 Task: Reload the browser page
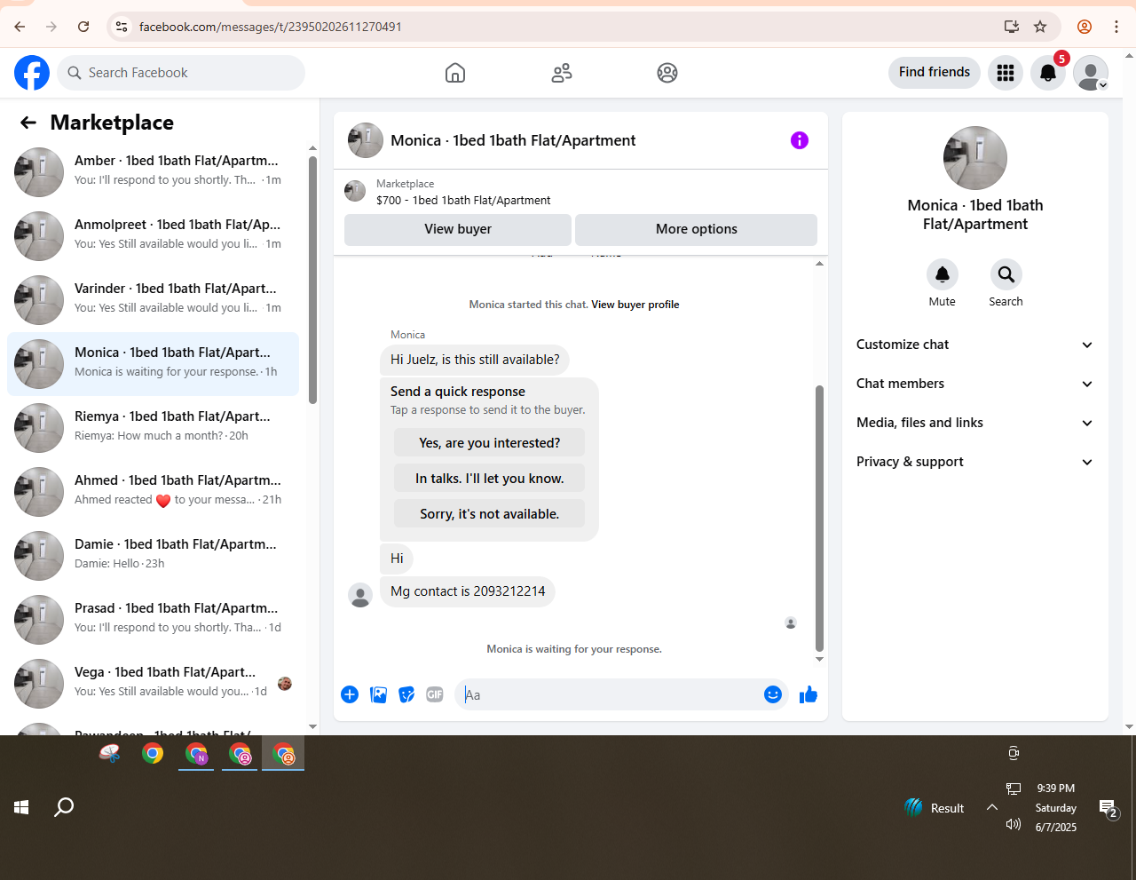coord(83,27)
